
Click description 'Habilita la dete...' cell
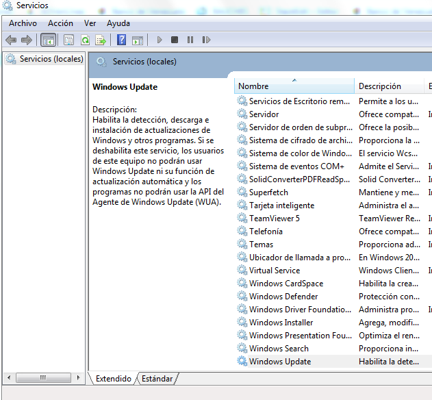[389, 361]
